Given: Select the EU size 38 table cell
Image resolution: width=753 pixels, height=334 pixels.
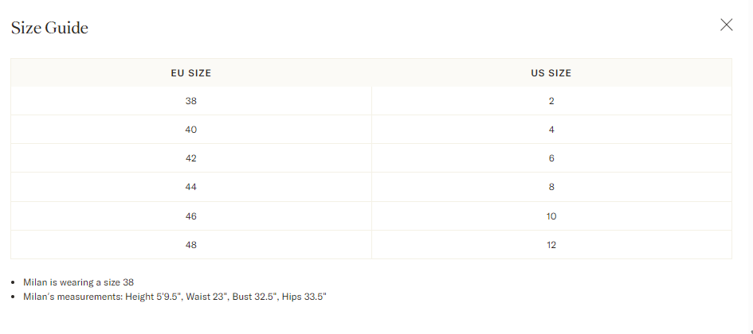Looking at the screenshot, I should pyautogui.click(x=191, y=101).
